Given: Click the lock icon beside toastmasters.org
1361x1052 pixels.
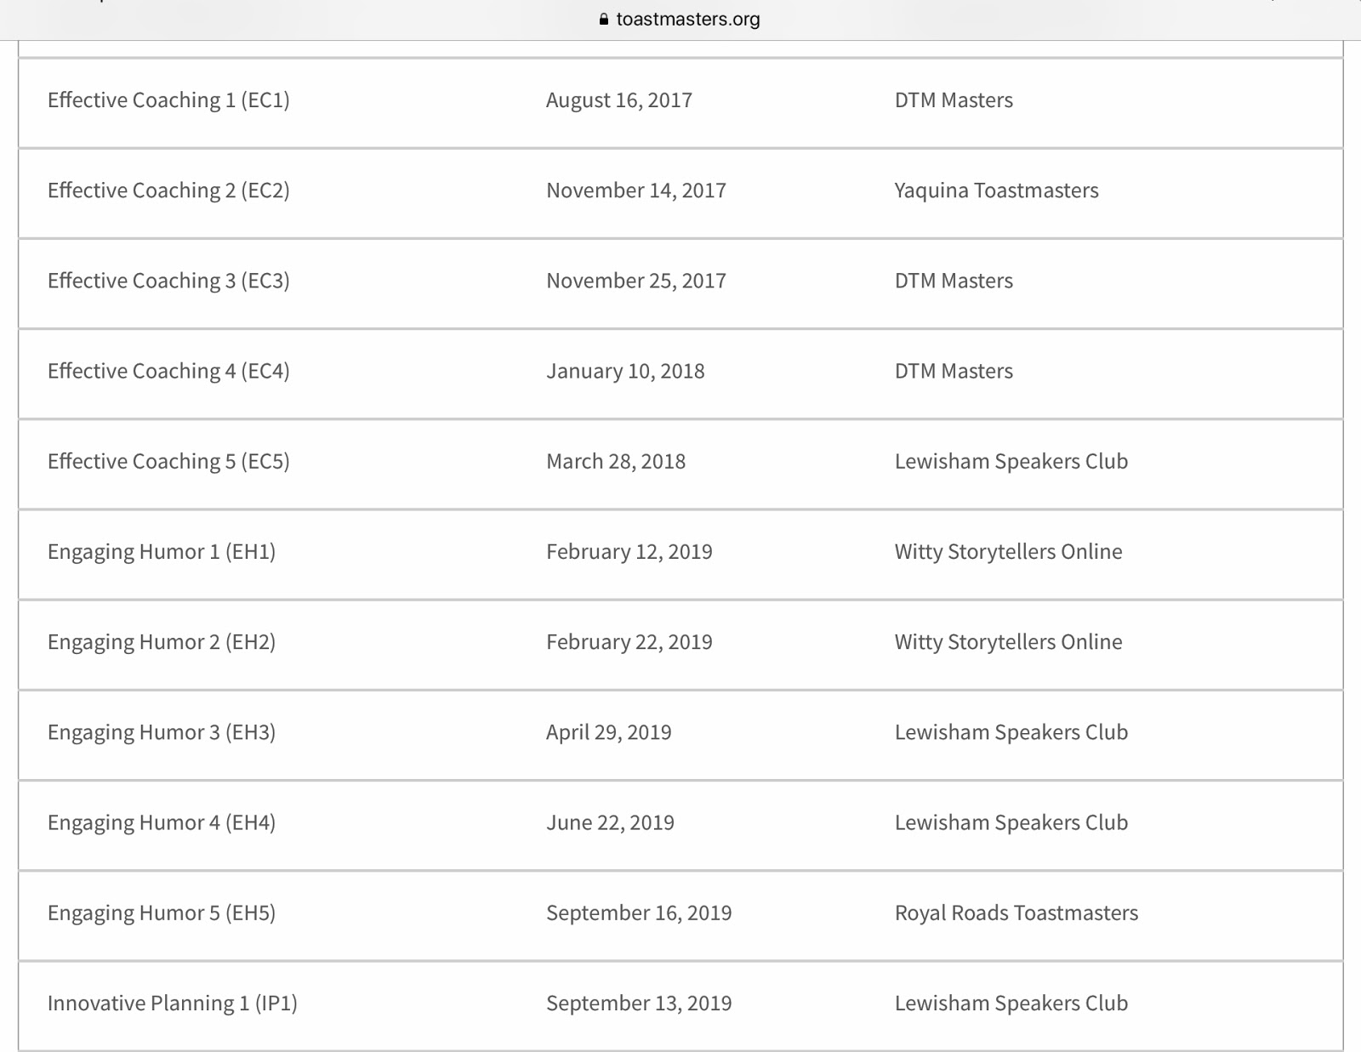Looking at the screenshot, I should tap(604, 20).
